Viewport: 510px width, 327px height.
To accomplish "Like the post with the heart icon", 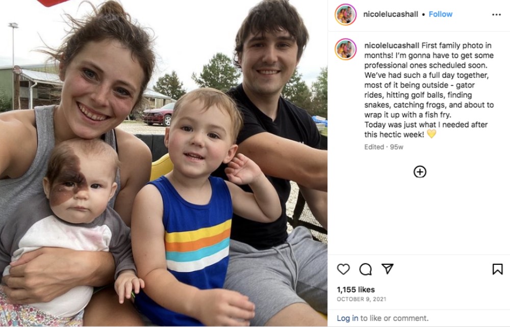I will point(343,269).
